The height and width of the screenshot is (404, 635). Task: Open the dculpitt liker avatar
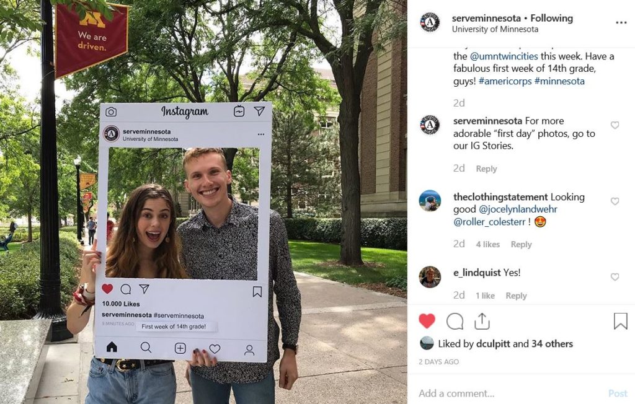pyautogui.click(x=427, y=343)
